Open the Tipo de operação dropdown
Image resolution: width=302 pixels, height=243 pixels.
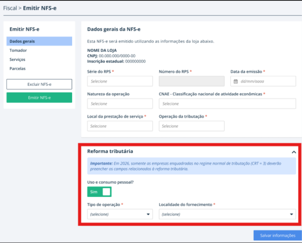[x=120, y=214]
